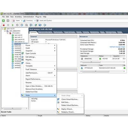Choose Clone Virtual Machine... in Virsto submenu
The width and height of the screenshot is (128, 128).
point(70,99)
